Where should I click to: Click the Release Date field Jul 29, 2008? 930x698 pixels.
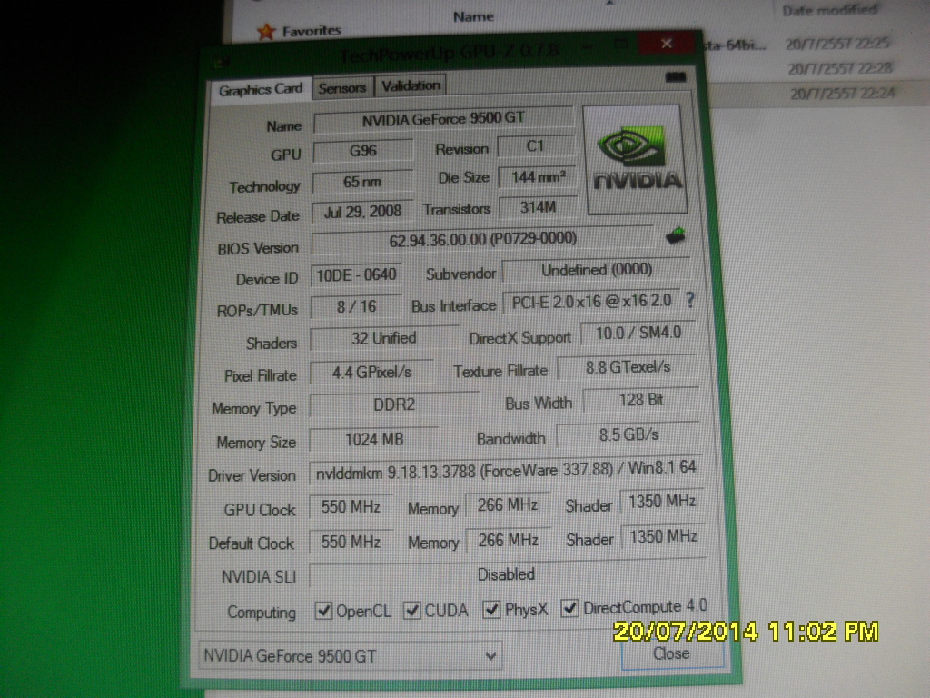pos(361,212)
